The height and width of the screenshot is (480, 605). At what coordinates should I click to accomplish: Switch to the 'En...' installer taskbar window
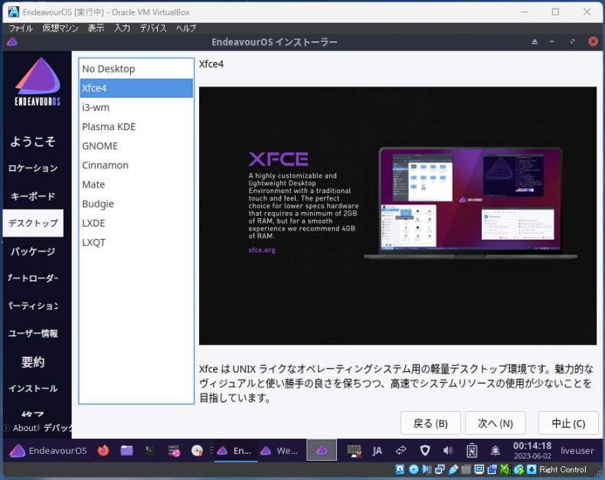tap(235, 451)
